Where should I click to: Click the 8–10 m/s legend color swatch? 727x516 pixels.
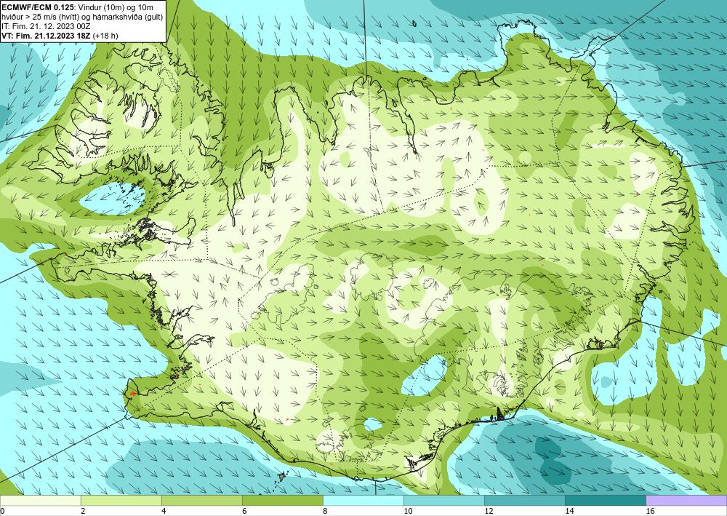tap(363, 500)
